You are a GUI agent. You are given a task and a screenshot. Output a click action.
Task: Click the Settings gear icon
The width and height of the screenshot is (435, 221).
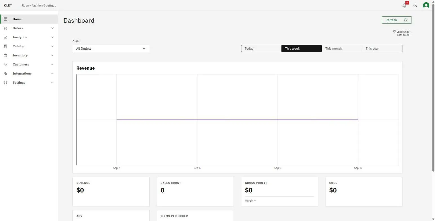[x=5, y=83]
